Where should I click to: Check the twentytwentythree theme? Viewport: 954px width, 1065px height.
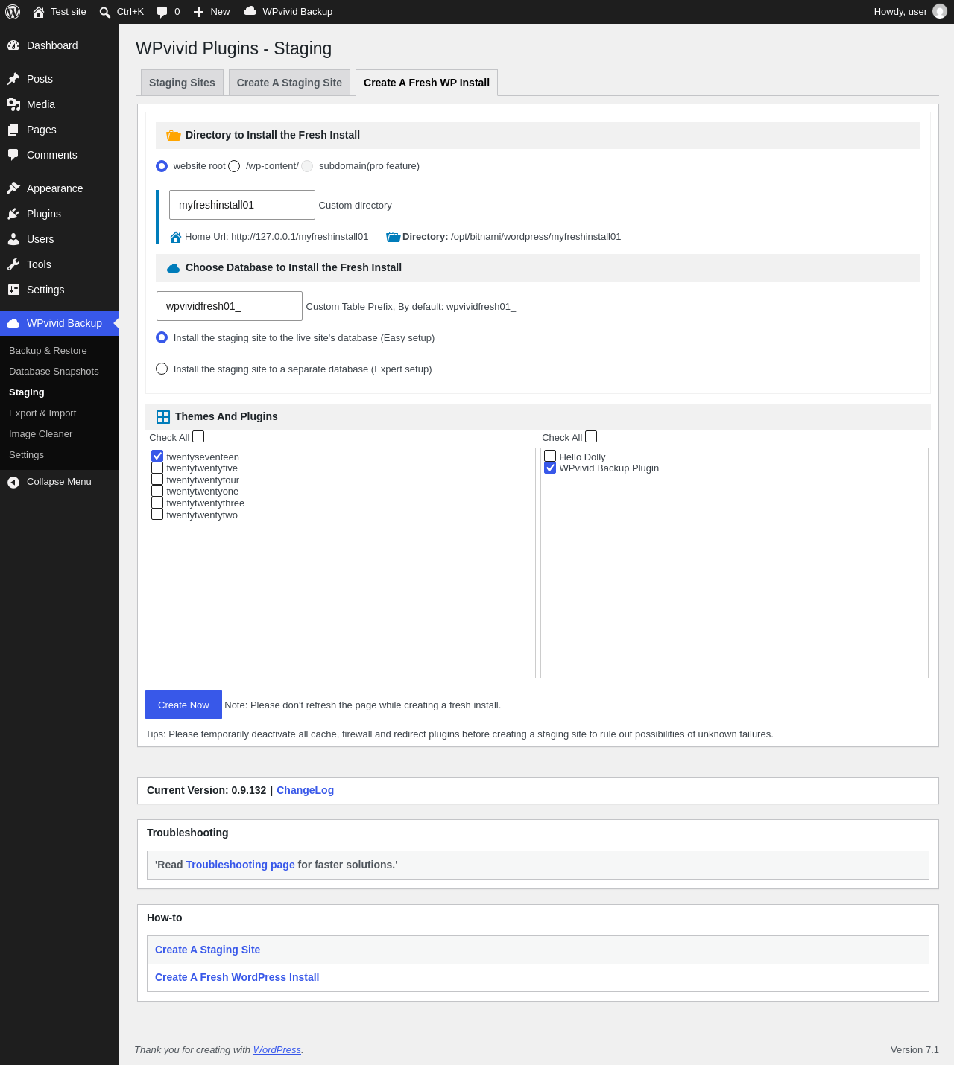(157, 503)
